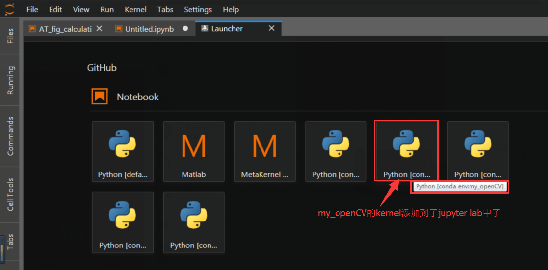
Task: Show the Files sidebar panel
Action: point(11,36)
